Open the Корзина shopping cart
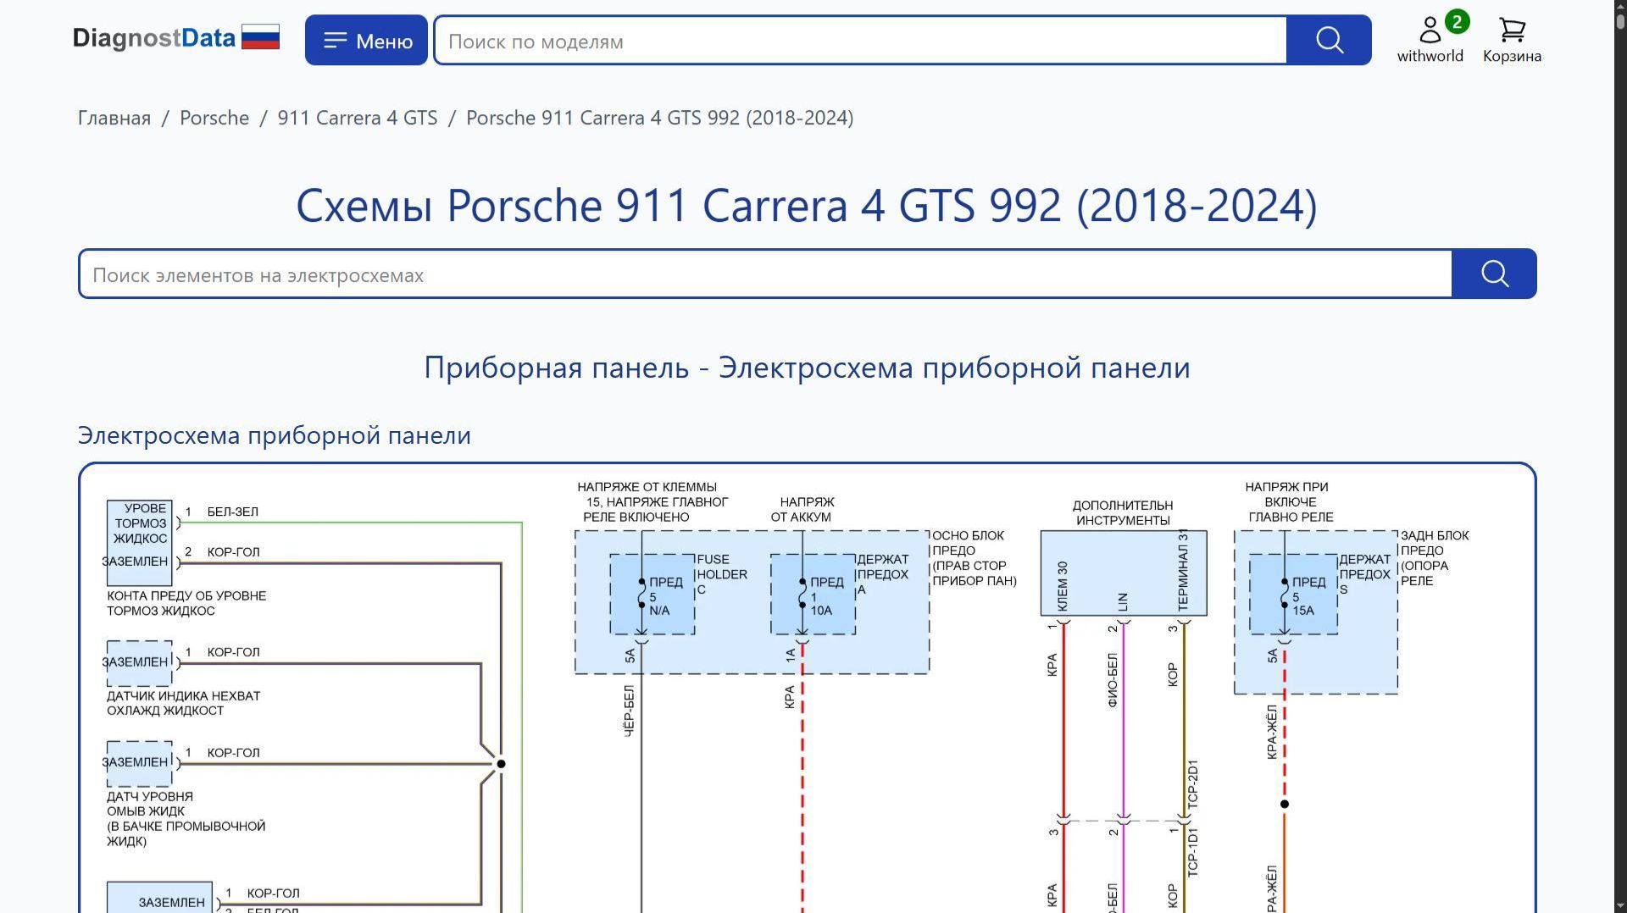Viewport: 1627px width, 913px height. point(1512,40)
